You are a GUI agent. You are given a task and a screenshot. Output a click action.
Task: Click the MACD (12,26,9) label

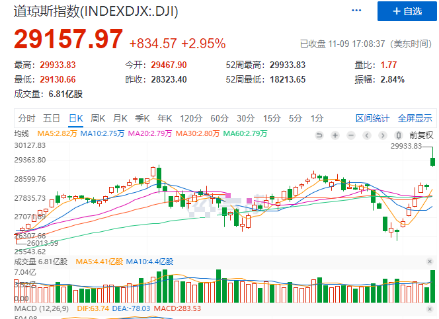[42, 308]
